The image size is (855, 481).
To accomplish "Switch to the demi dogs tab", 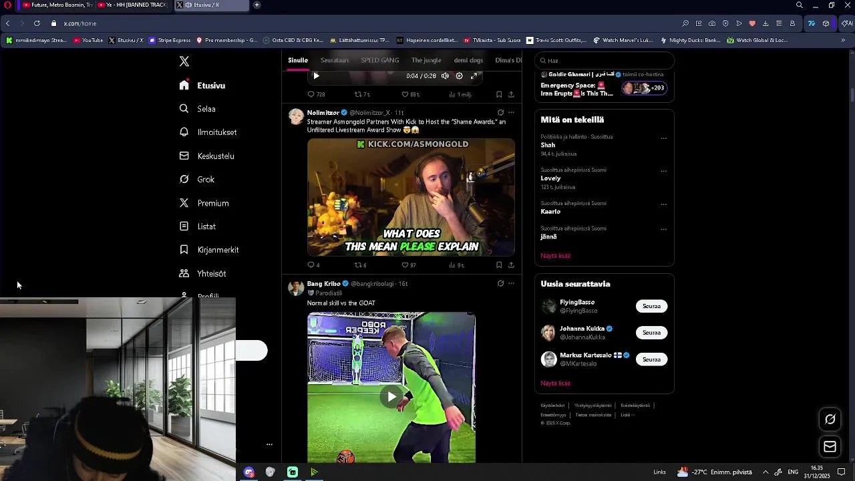I will pyautogui.click(x=468, y=60).
